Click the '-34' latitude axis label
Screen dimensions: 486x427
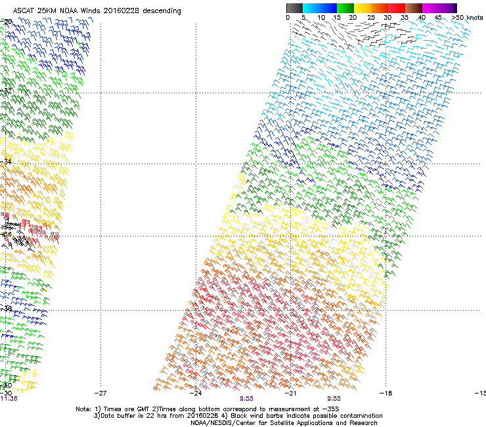(x=7, y=162)
